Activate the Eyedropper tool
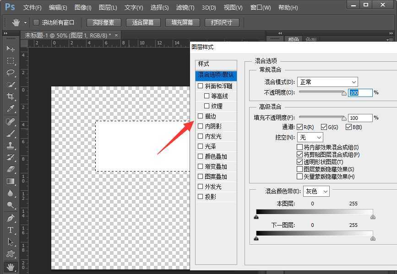This screenshot has width=397, height=274. click(x=10, y=108)
